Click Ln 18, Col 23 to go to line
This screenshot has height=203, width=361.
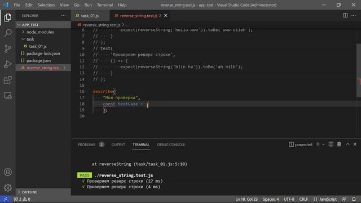[x=246, y=199]
